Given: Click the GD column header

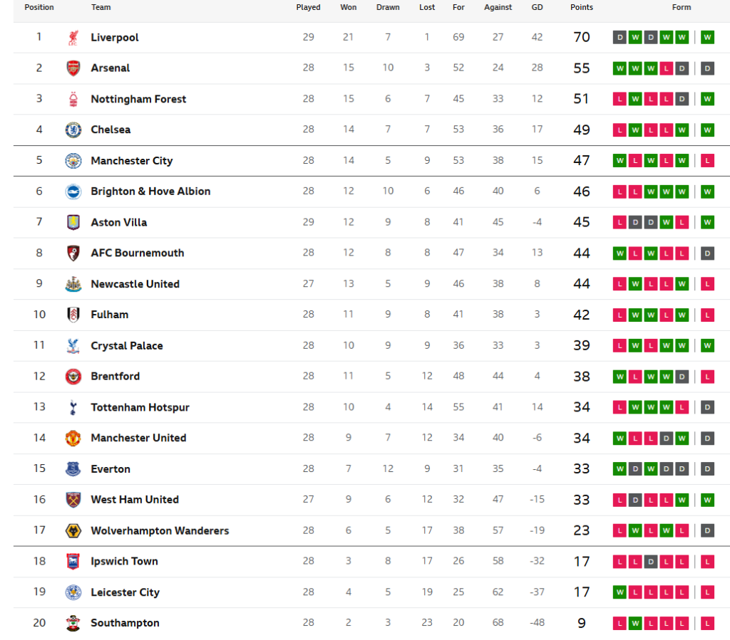Looking at the screenshot, I should tap(537, 7).
